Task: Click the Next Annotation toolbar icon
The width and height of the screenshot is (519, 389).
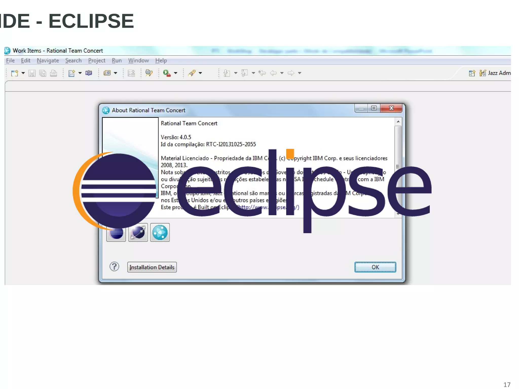Action: 227,73
